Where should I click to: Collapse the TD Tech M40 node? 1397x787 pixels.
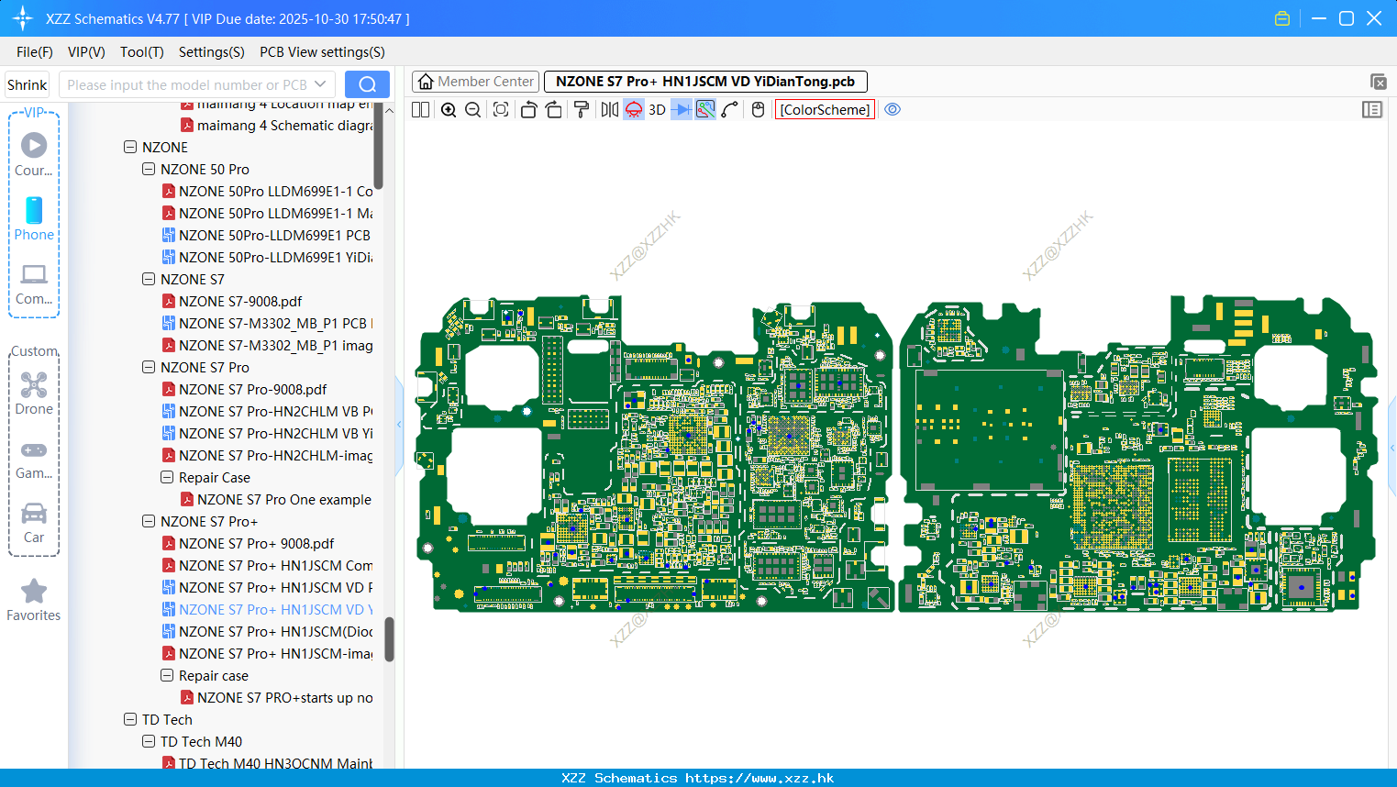149,741
